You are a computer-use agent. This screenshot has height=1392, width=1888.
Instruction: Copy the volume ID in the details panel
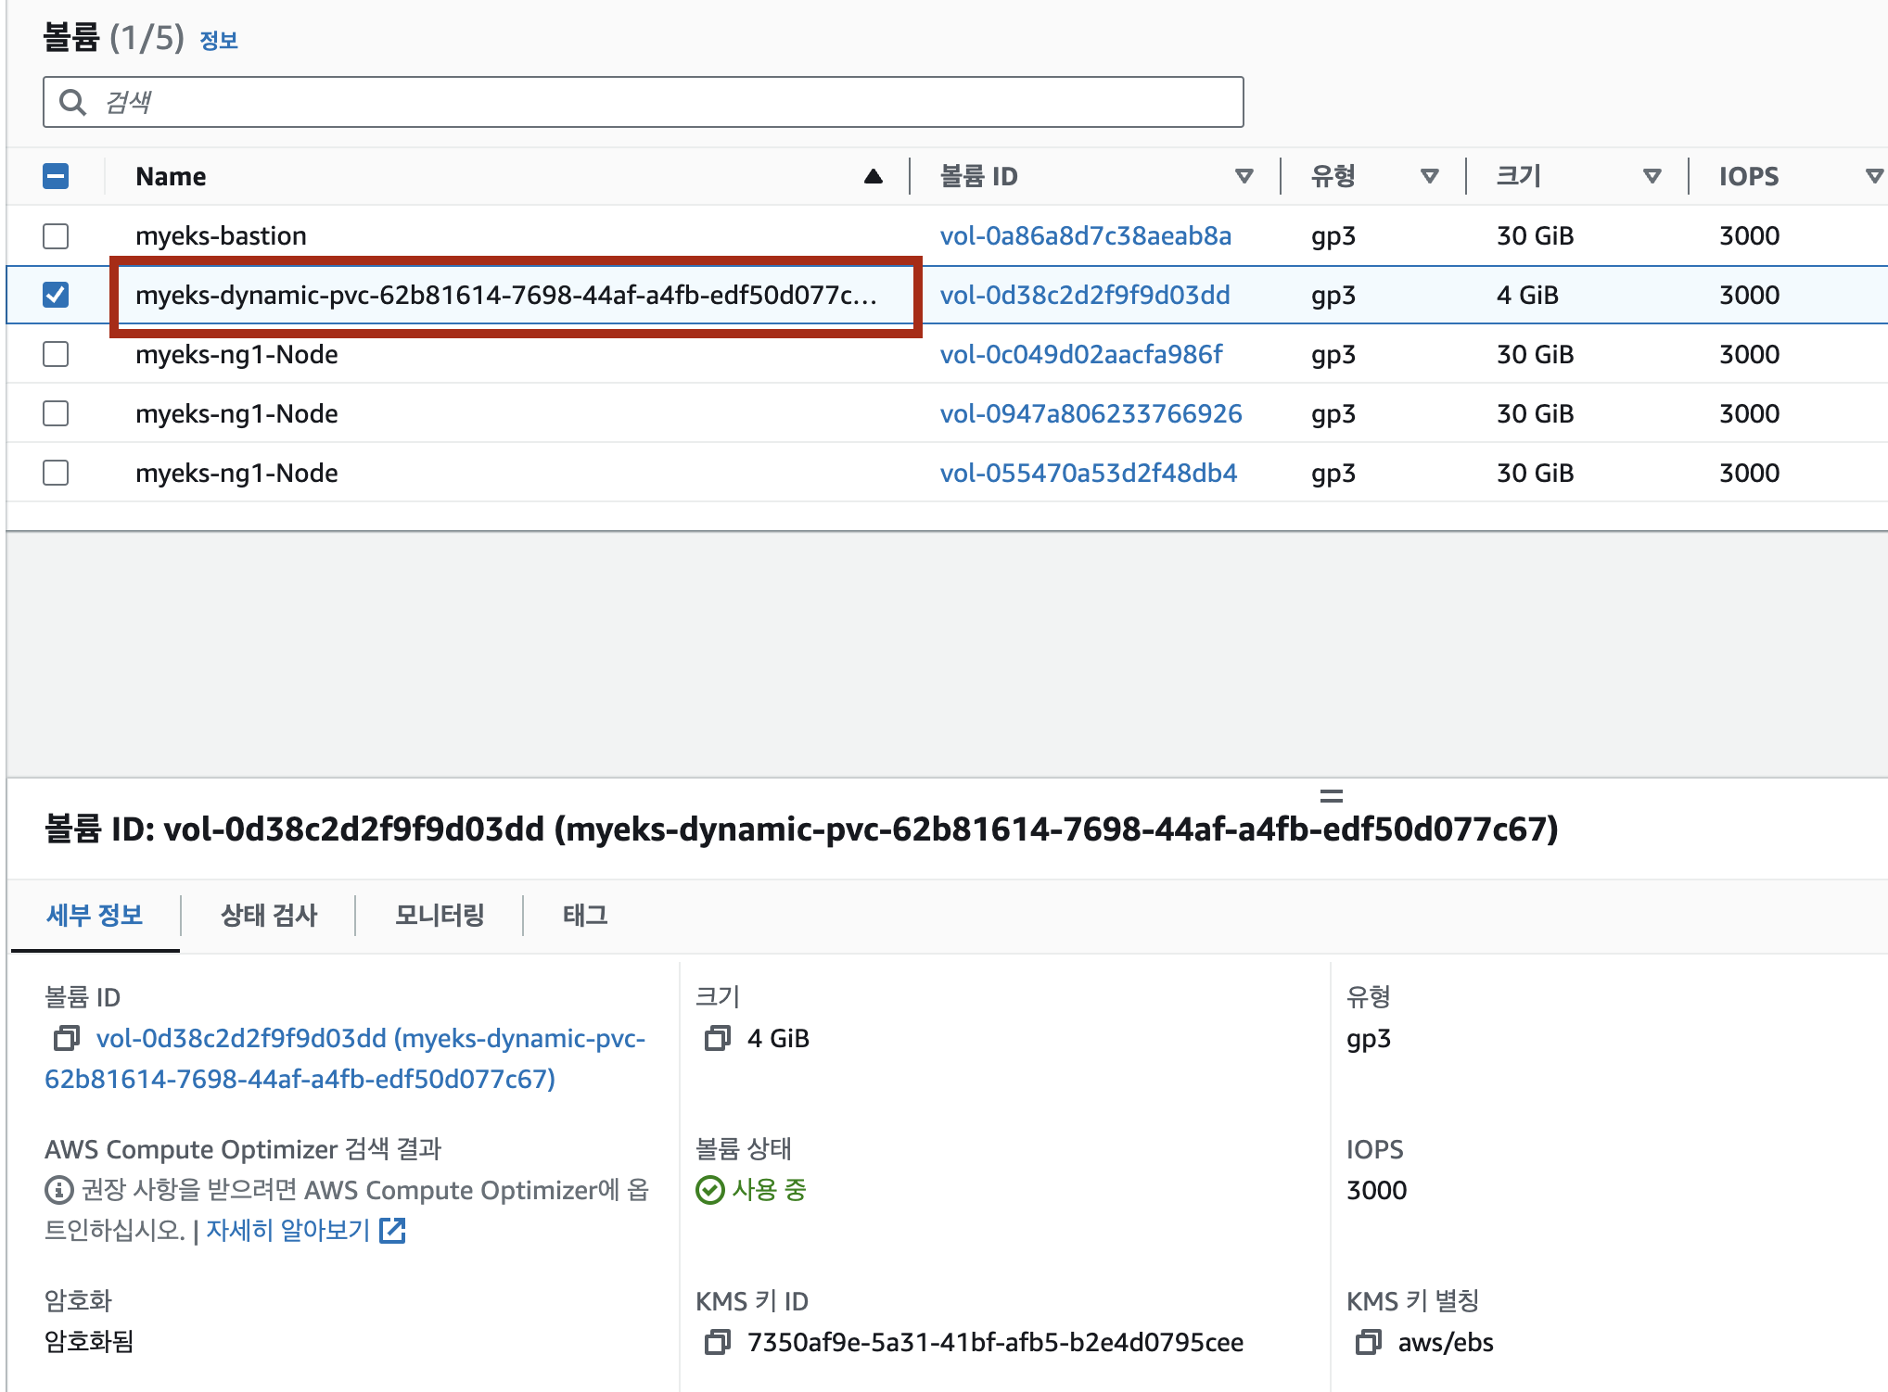point(66,1038)
